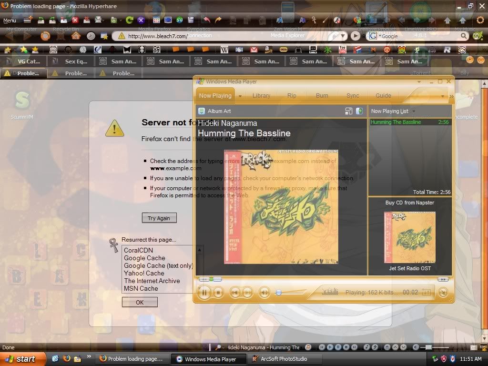Open the printer icon dropdown arrow

pos(103,20)
